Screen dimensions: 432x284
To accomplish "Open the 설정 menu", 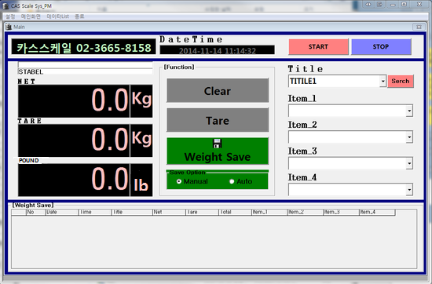I will point(10,16).
